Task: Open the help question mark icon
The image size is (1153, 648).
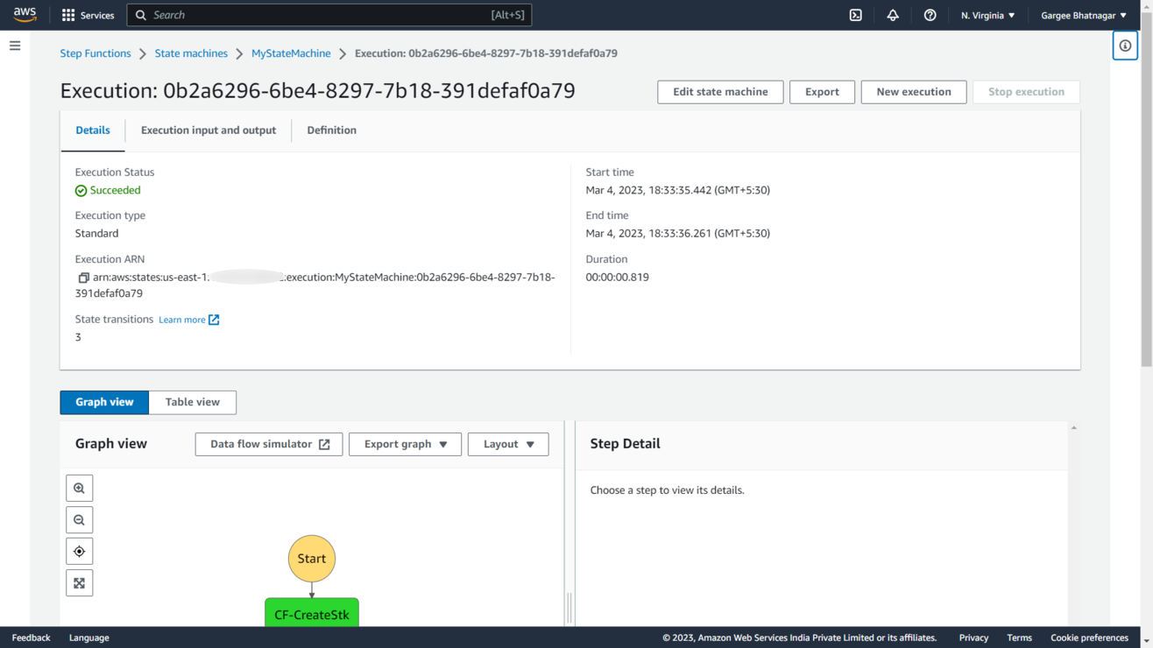Action: pyautogui.click(x=930, y=15)
